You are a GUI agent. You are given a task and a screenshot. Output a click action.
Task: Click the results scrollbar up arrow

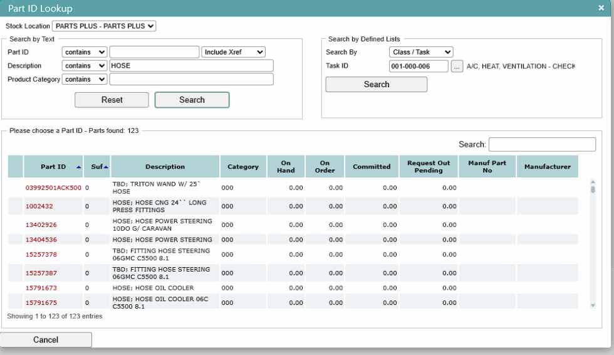[593, 182]
